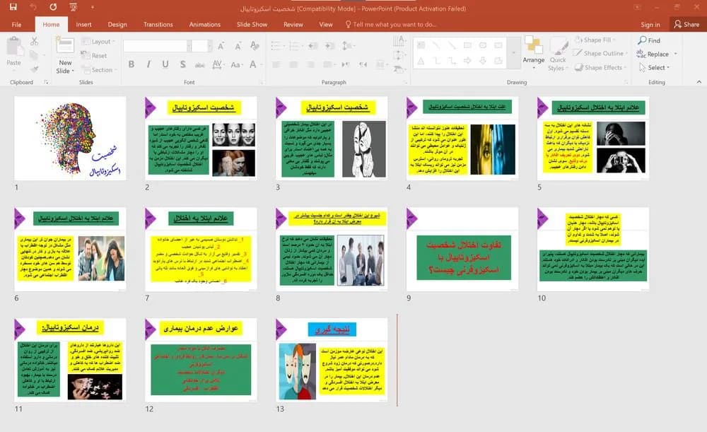Click the Find magnifier icon
Viewport: 707px width, 432px height.
pos(642,40)
